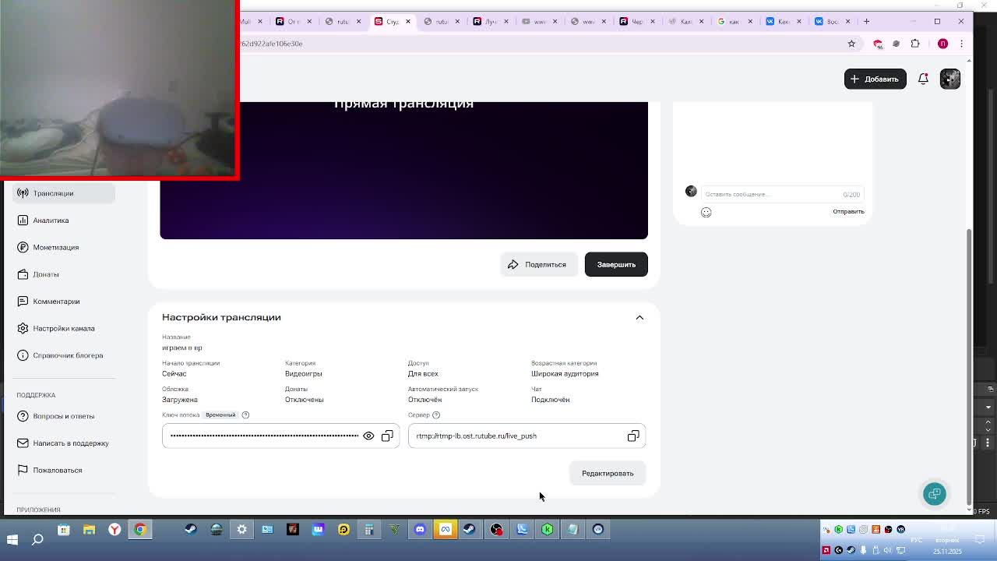
Task: Click the hidden stream key field
Action: pos(280,436)
